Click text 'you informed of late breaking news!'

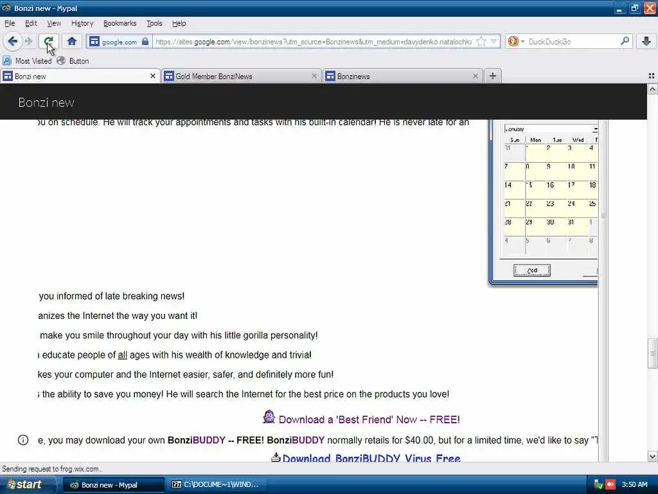(x=112, y=296)
